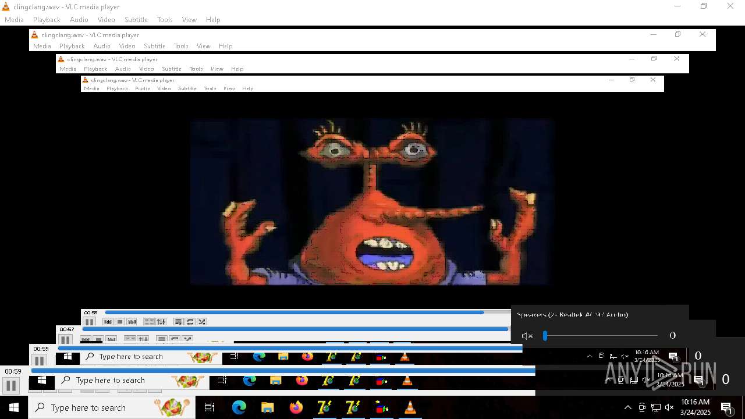Open the yellow 7 icon beside the colored blocks icon
Viewport: 745px width, 419px height.
[353, 407]
